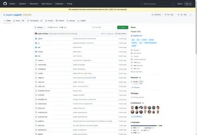Click the file icon beside CHANGELOG.md
197x135 pixels.
[36, 91]
